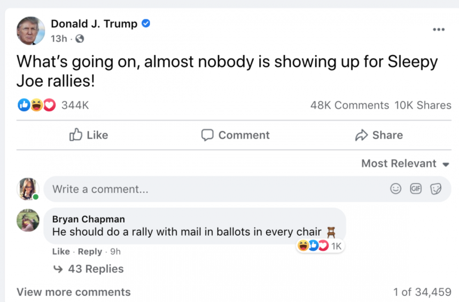Viewport: 459px width, 302px height.
Task: Open the 10K Shares link
Action: click(x=423, y=105)
